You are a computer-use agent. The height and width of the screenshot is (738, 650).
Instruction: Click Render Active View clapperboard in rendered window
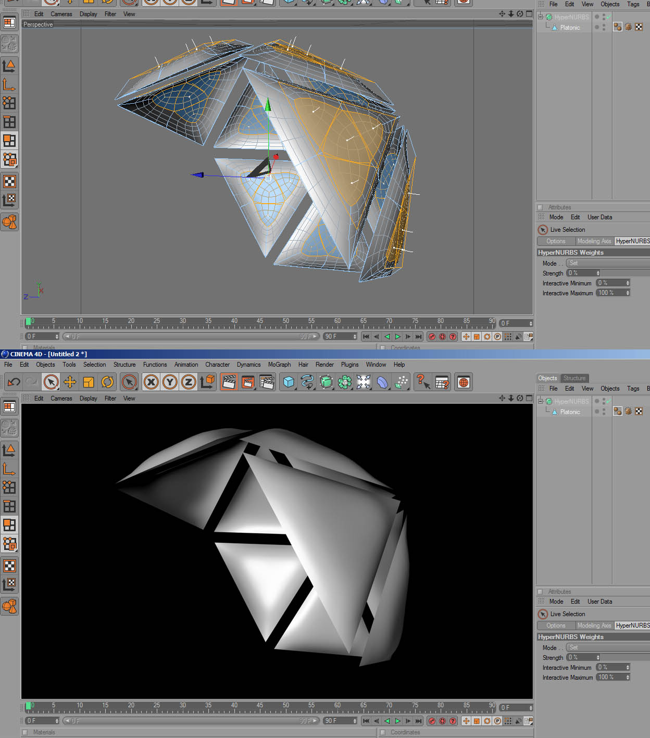229,382
